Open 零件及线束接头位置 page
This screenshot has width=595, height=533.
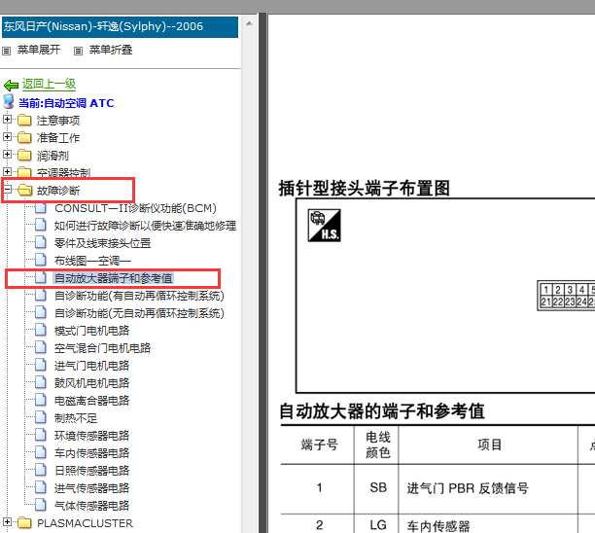(x=102, y=243)
